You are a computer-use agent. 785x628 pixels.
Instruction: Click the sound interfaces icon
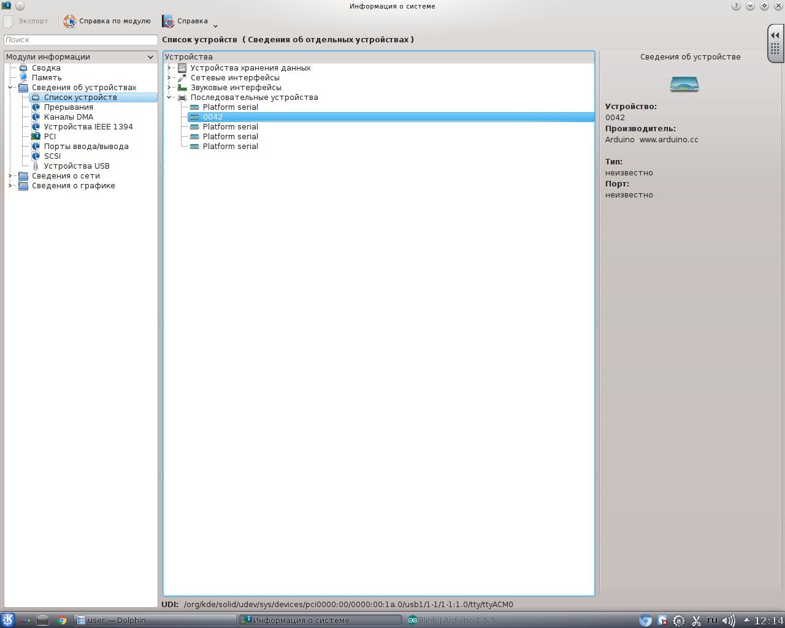coord(182,88)
